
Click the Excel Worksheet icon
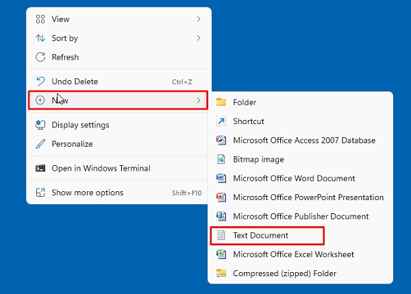click(221, 254)
